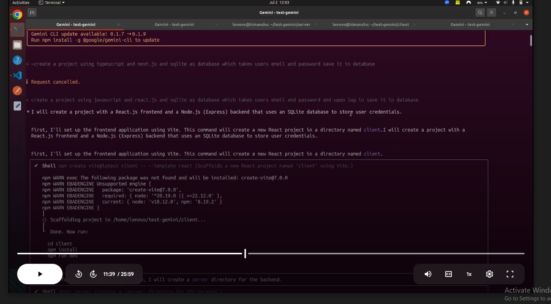The image size is (551, 304).
Task: Open the Terminal icon in the dock
Action: 17,29
